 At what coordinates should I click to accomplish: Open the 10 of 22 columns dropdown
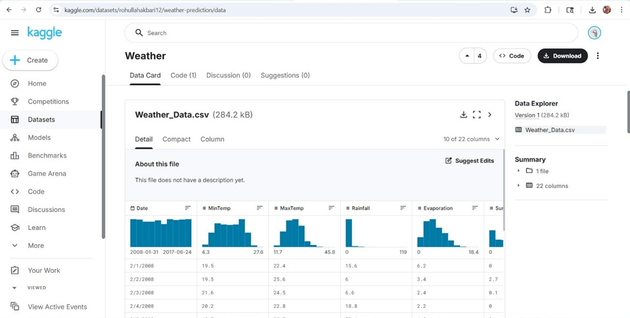tap(472, 139)
